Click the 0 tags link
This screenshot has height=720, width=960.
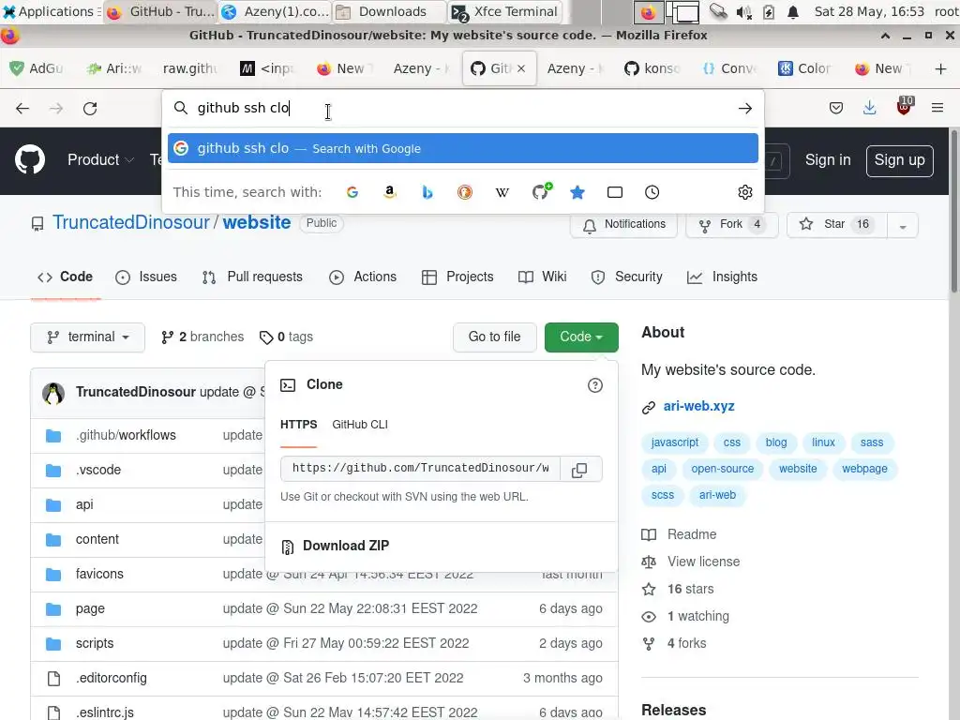(287, 337)
